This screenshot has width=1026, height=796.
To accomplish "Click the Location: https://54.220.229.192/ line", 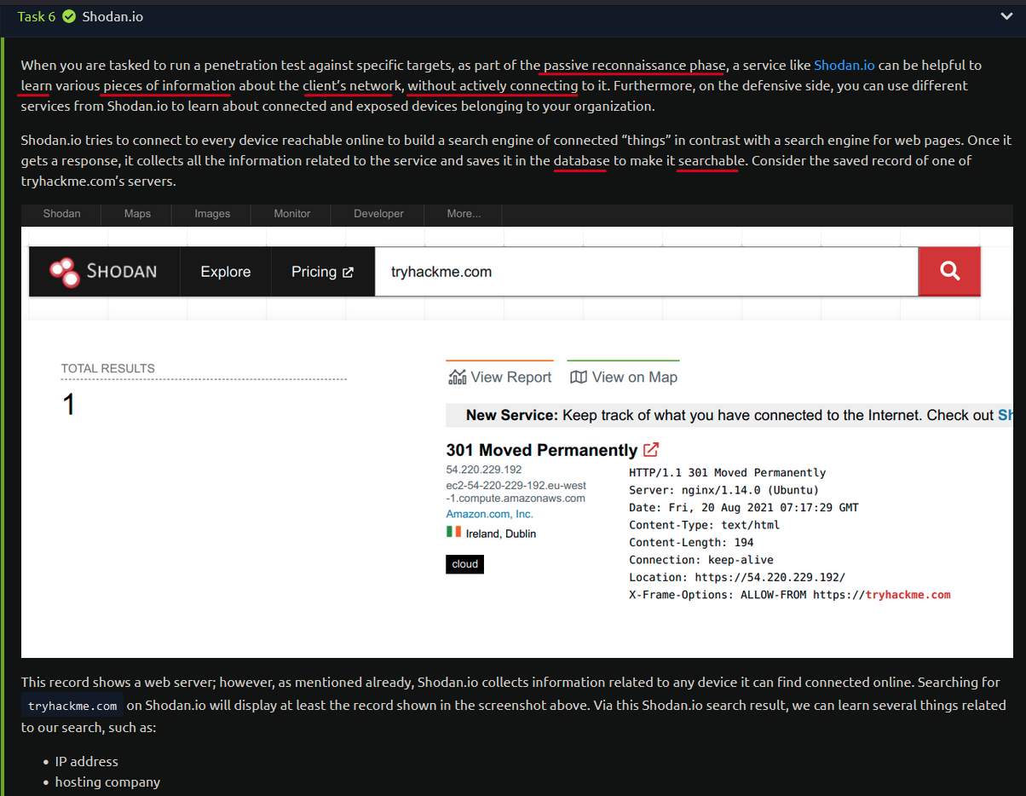I will click(x=737, y=577).
